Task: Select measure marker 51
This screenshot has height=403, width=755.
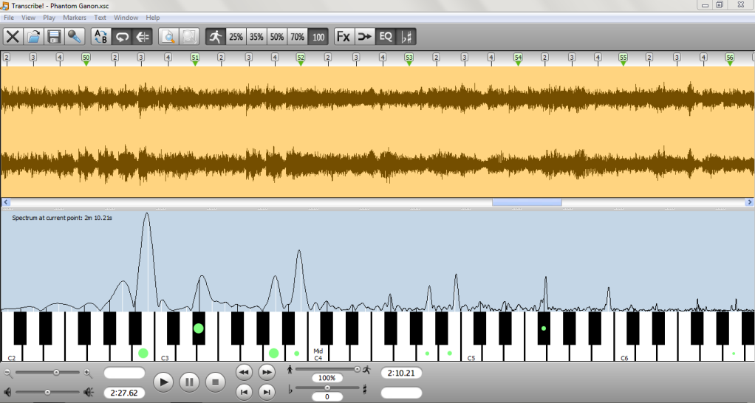Action: pyautogui.click(x=195, y=58)
